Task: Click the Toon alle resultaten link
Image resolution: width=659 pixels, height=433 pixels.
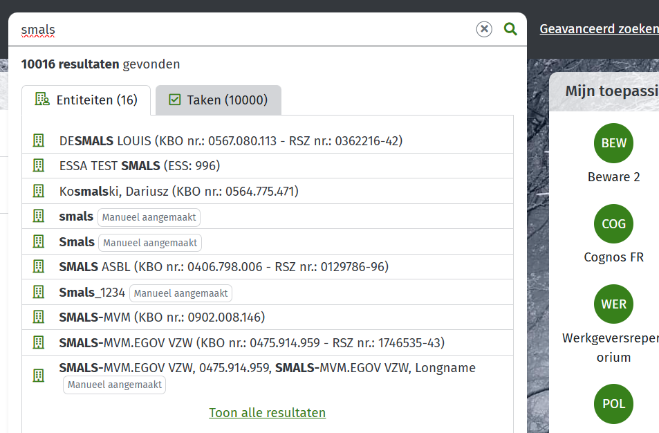Action: tap(268, 413)
